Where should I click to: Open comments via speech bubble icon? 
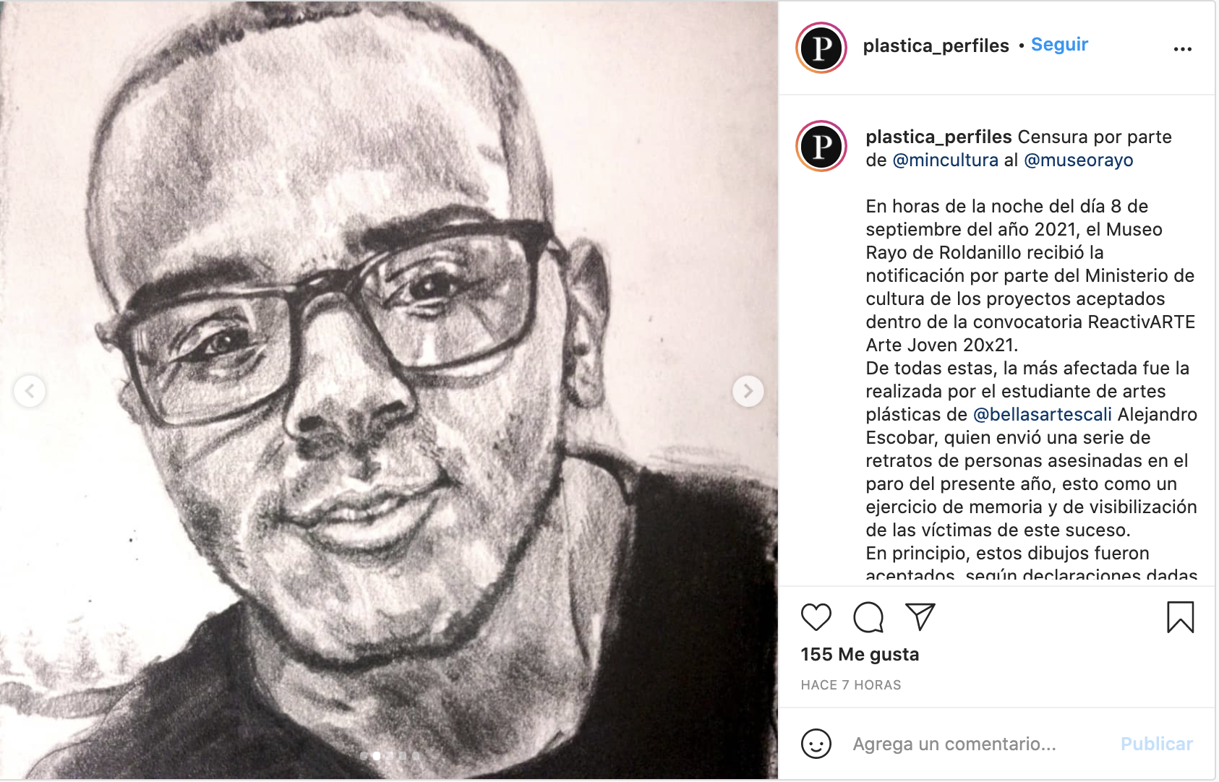coord(868,617)
